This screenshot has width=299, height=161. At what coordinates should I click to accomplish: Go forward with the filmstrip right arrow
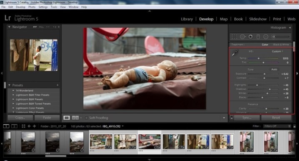[34, 126]
